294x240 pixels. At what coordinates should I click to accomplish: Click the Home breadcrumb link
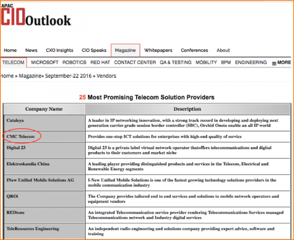pyautogui.click(x=7, y=76)
